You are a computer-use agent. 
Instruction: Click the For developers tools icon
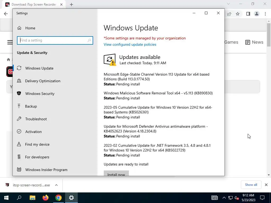click(x=19, y=157)
